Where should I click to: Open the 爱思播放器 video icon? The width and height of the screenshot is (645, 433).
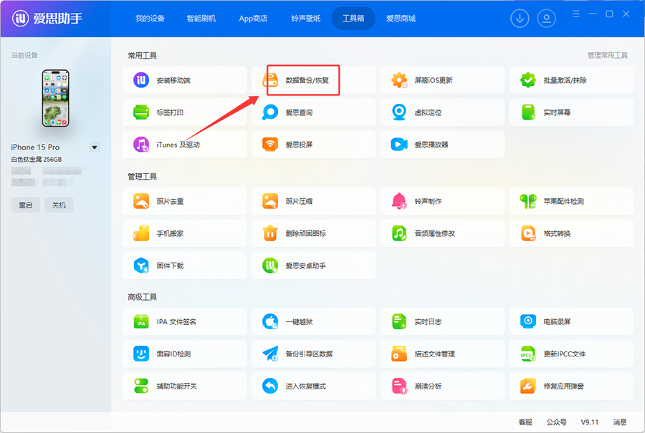tap(399, 144)
